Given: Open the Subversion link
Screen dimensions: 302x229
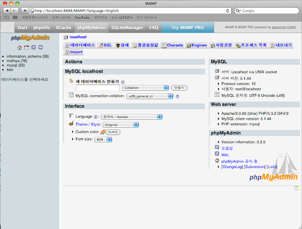Looking at the screenshot, I should (255, 167).
